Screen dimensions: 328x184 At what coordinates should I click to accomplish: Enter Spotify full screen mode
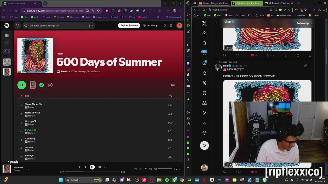click(181, 169)
